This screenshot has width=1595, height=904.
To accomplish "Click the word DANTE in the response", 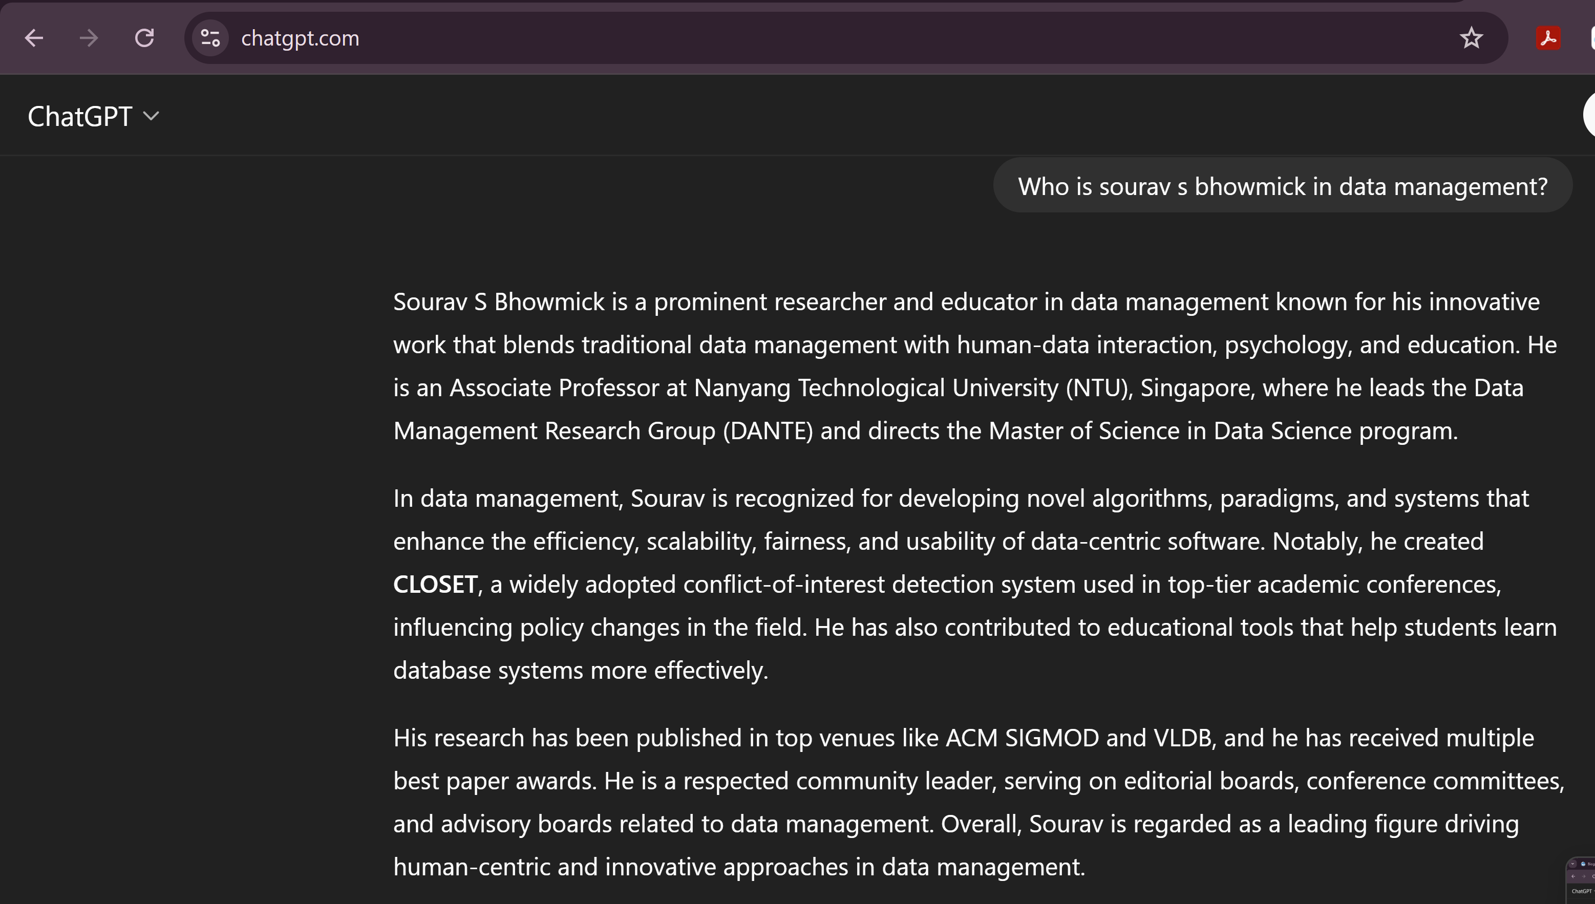I will pos(768,431).
